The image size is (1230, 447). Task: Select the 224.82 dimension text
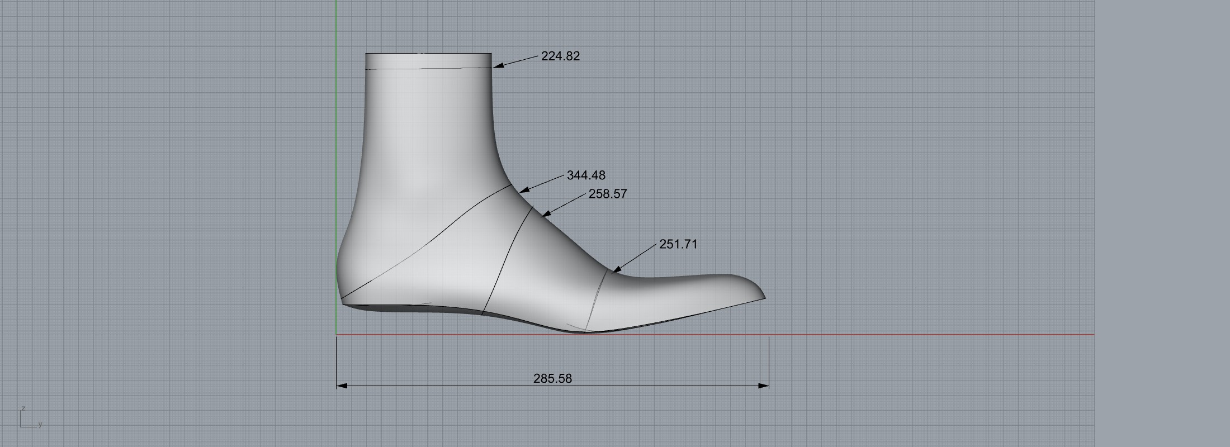[560, 56]
